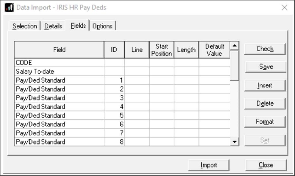Click Delete to remove a field
295x176 pixels.
(x=264, y=103)
